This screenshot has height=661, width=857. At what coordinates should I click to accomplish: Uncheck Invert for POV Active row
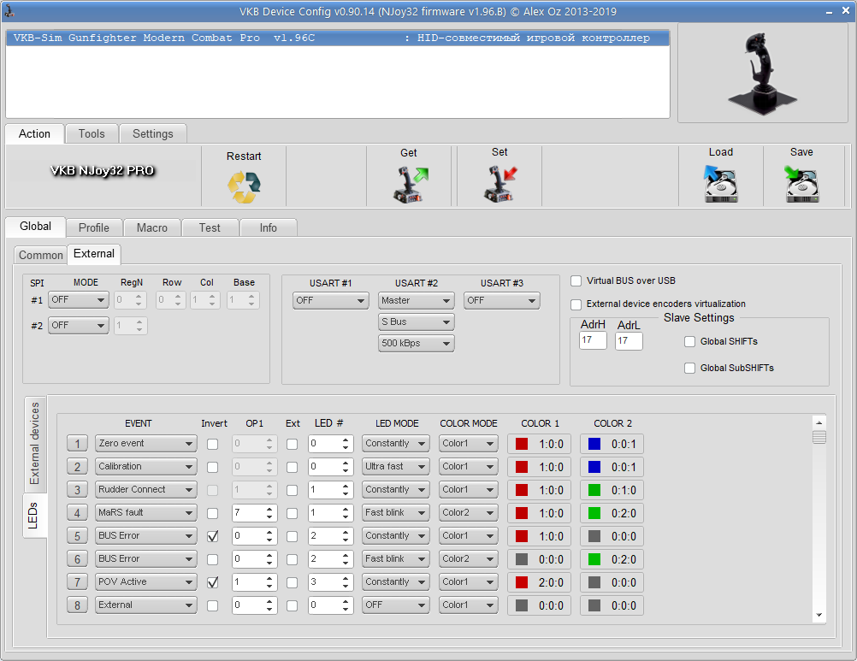(213, 582)
